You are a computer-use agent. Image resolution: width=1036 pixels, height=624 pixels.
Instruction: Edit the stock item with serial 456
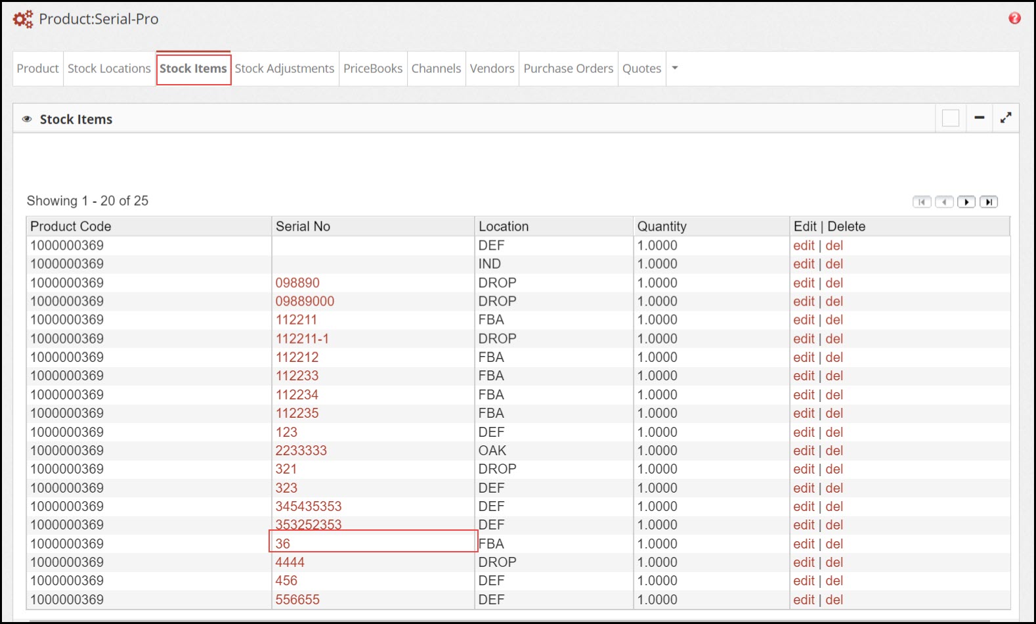804,581
